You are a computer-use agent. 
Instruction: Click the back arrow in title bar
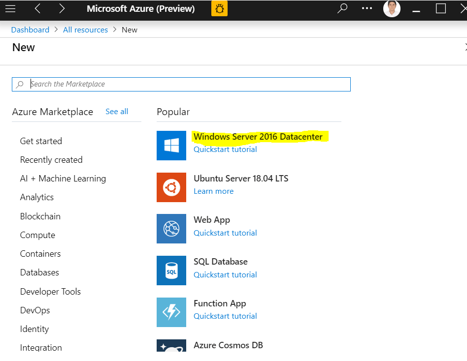pos(38,8)
